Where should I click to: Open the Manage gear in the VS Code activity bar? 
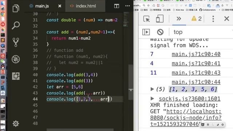[x=16, y=124]
